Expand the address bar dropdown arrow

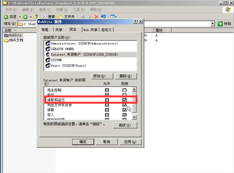click(x=213, y=24)
